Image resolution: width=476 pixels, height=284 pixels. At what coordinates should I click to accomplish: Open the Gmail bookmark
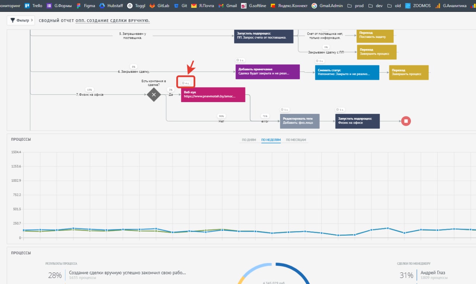(x=228, y=6)
